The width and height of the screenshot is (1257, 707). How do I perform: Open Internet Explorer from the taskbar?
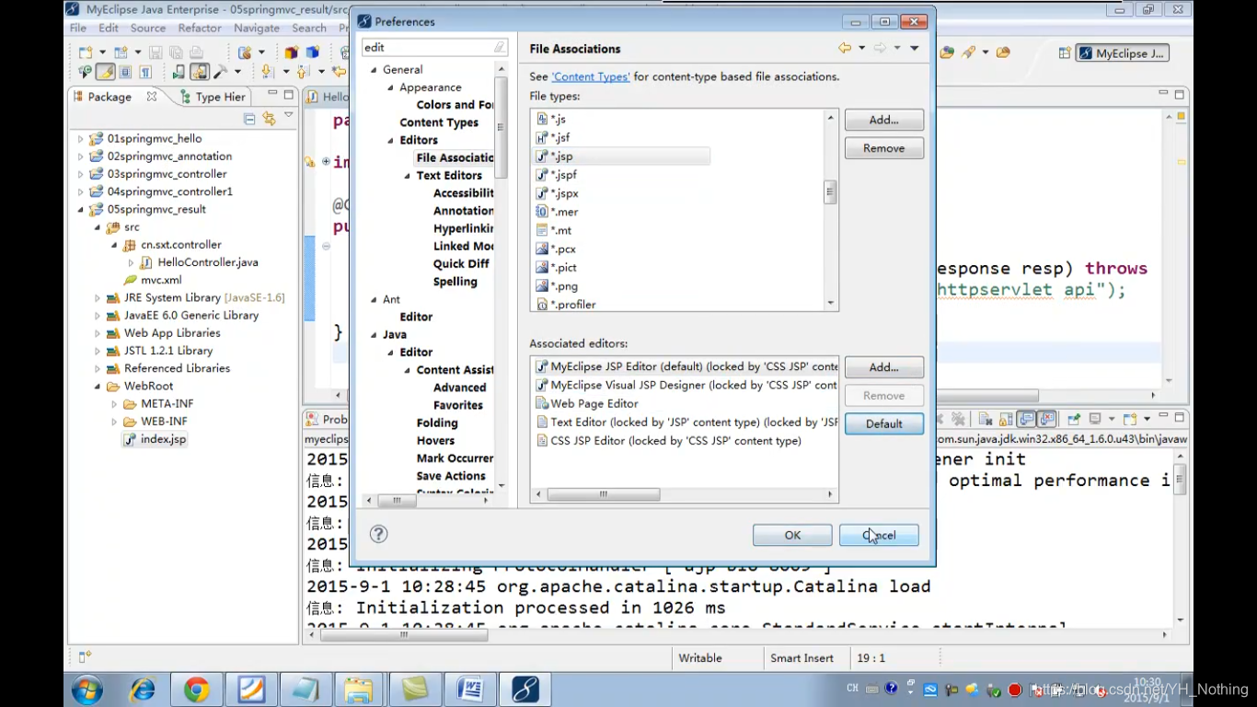143,690
